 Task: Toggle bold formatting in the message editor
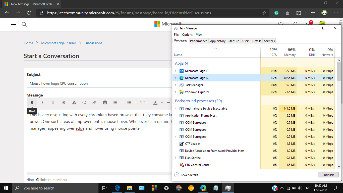(32, 103)
